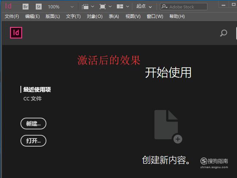Image resolution: width=237 pixels, height=178 pixels.
Task: Click the 创建新内容。 text
Action: [x=166, y=160]
